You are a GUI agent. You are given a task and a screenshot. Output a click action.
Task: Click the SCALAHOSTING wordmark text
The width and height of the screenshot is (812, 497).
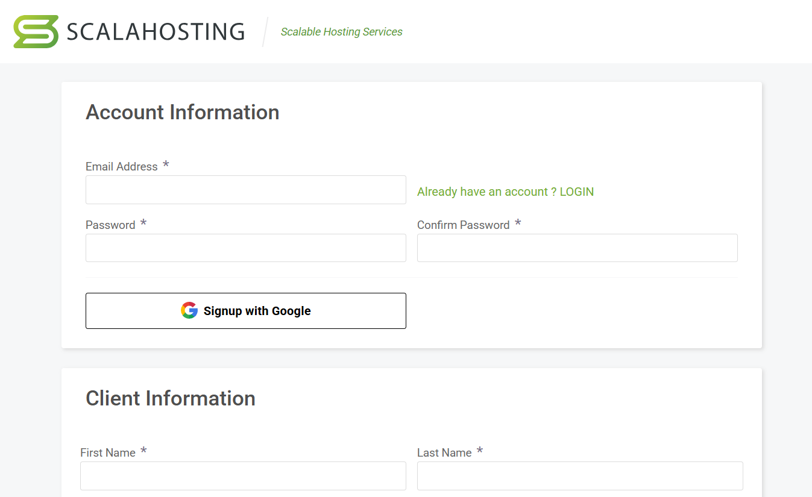click(x=154, y=31)
